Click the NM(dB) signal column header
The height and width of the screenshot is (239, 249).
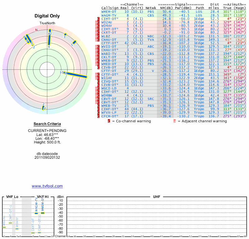pos(166,8)
